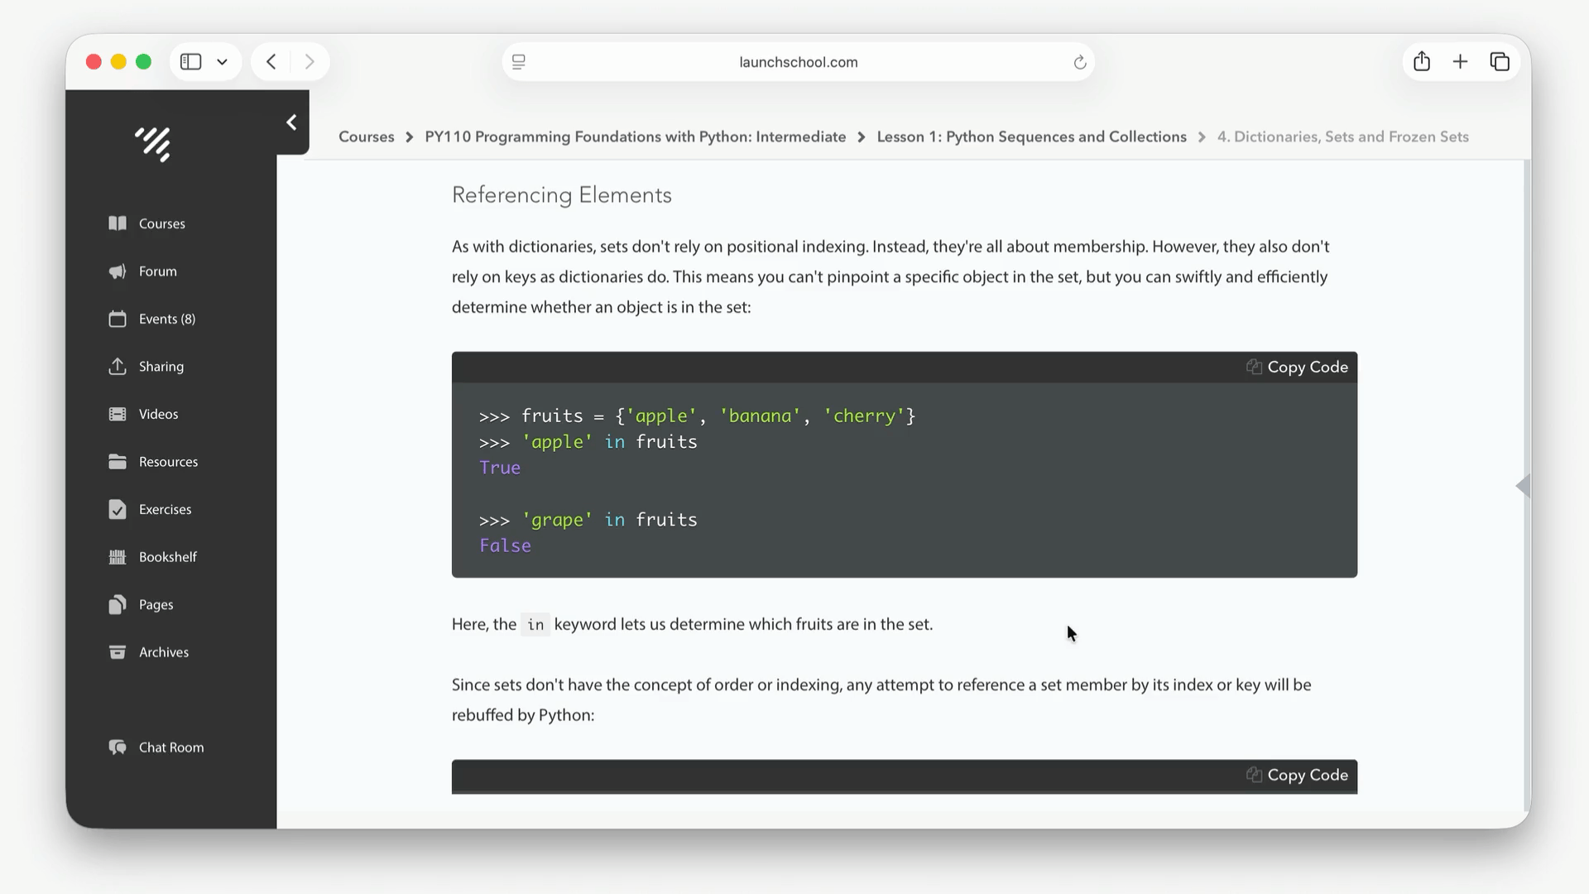This screenshot has height=894, width=1589.
Task: Click the Exercises checkmark icon
Action: [x=118, y=509]
